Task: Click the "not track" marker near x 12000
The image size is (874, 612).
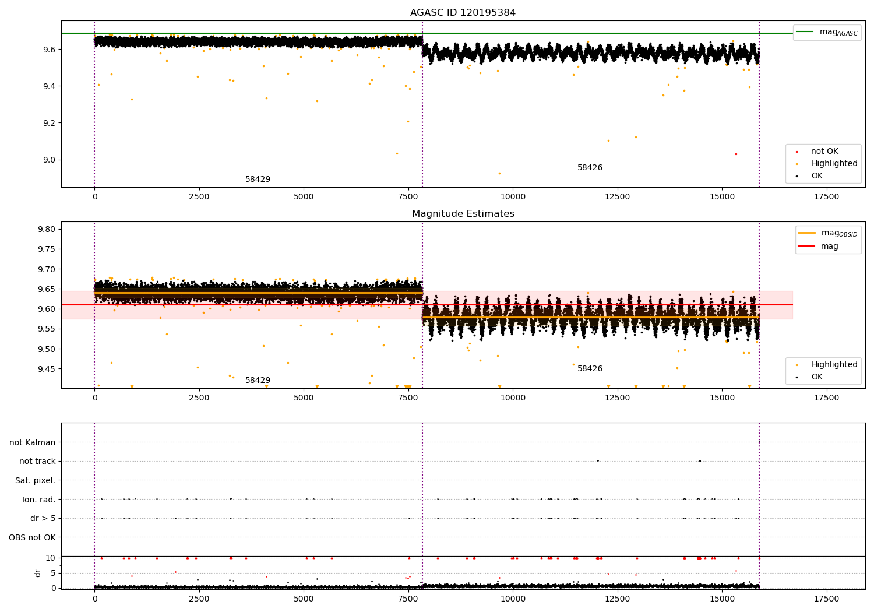Action: [x=598, y=461]
